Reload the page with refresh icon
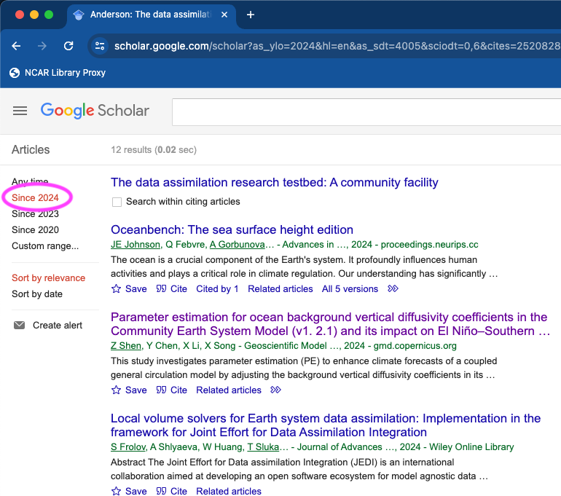This screenshot has width=561, height=496. 68,46
